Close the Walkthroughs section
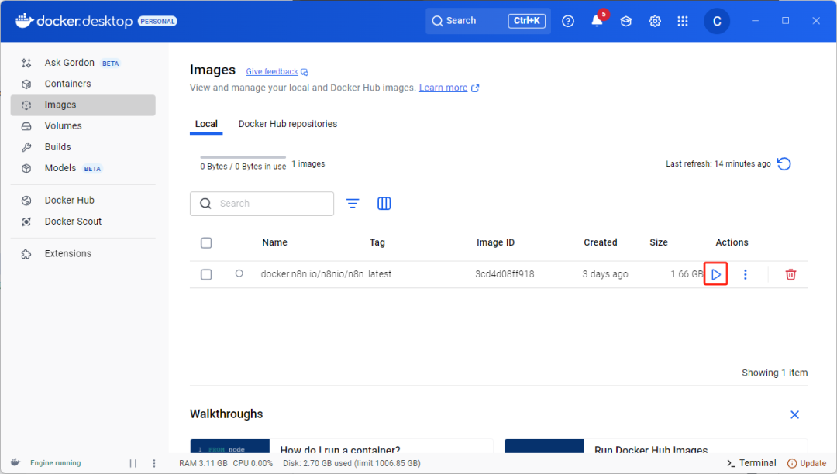This screenshot has width=837, height=474. click(x=794, y=415)
